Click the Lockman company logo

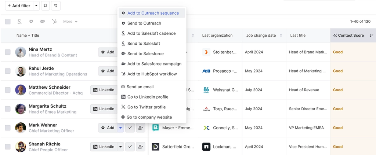[206, 147]
